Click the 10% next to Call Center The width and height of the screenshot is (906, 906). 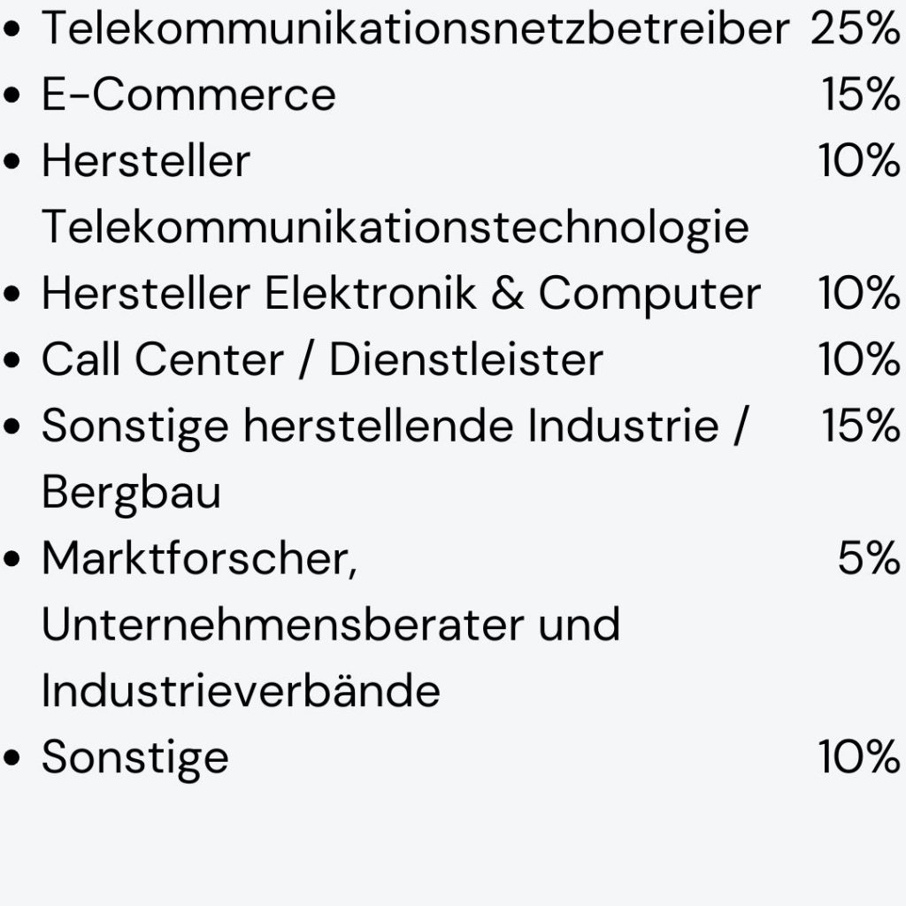click(x=858, y=360)
